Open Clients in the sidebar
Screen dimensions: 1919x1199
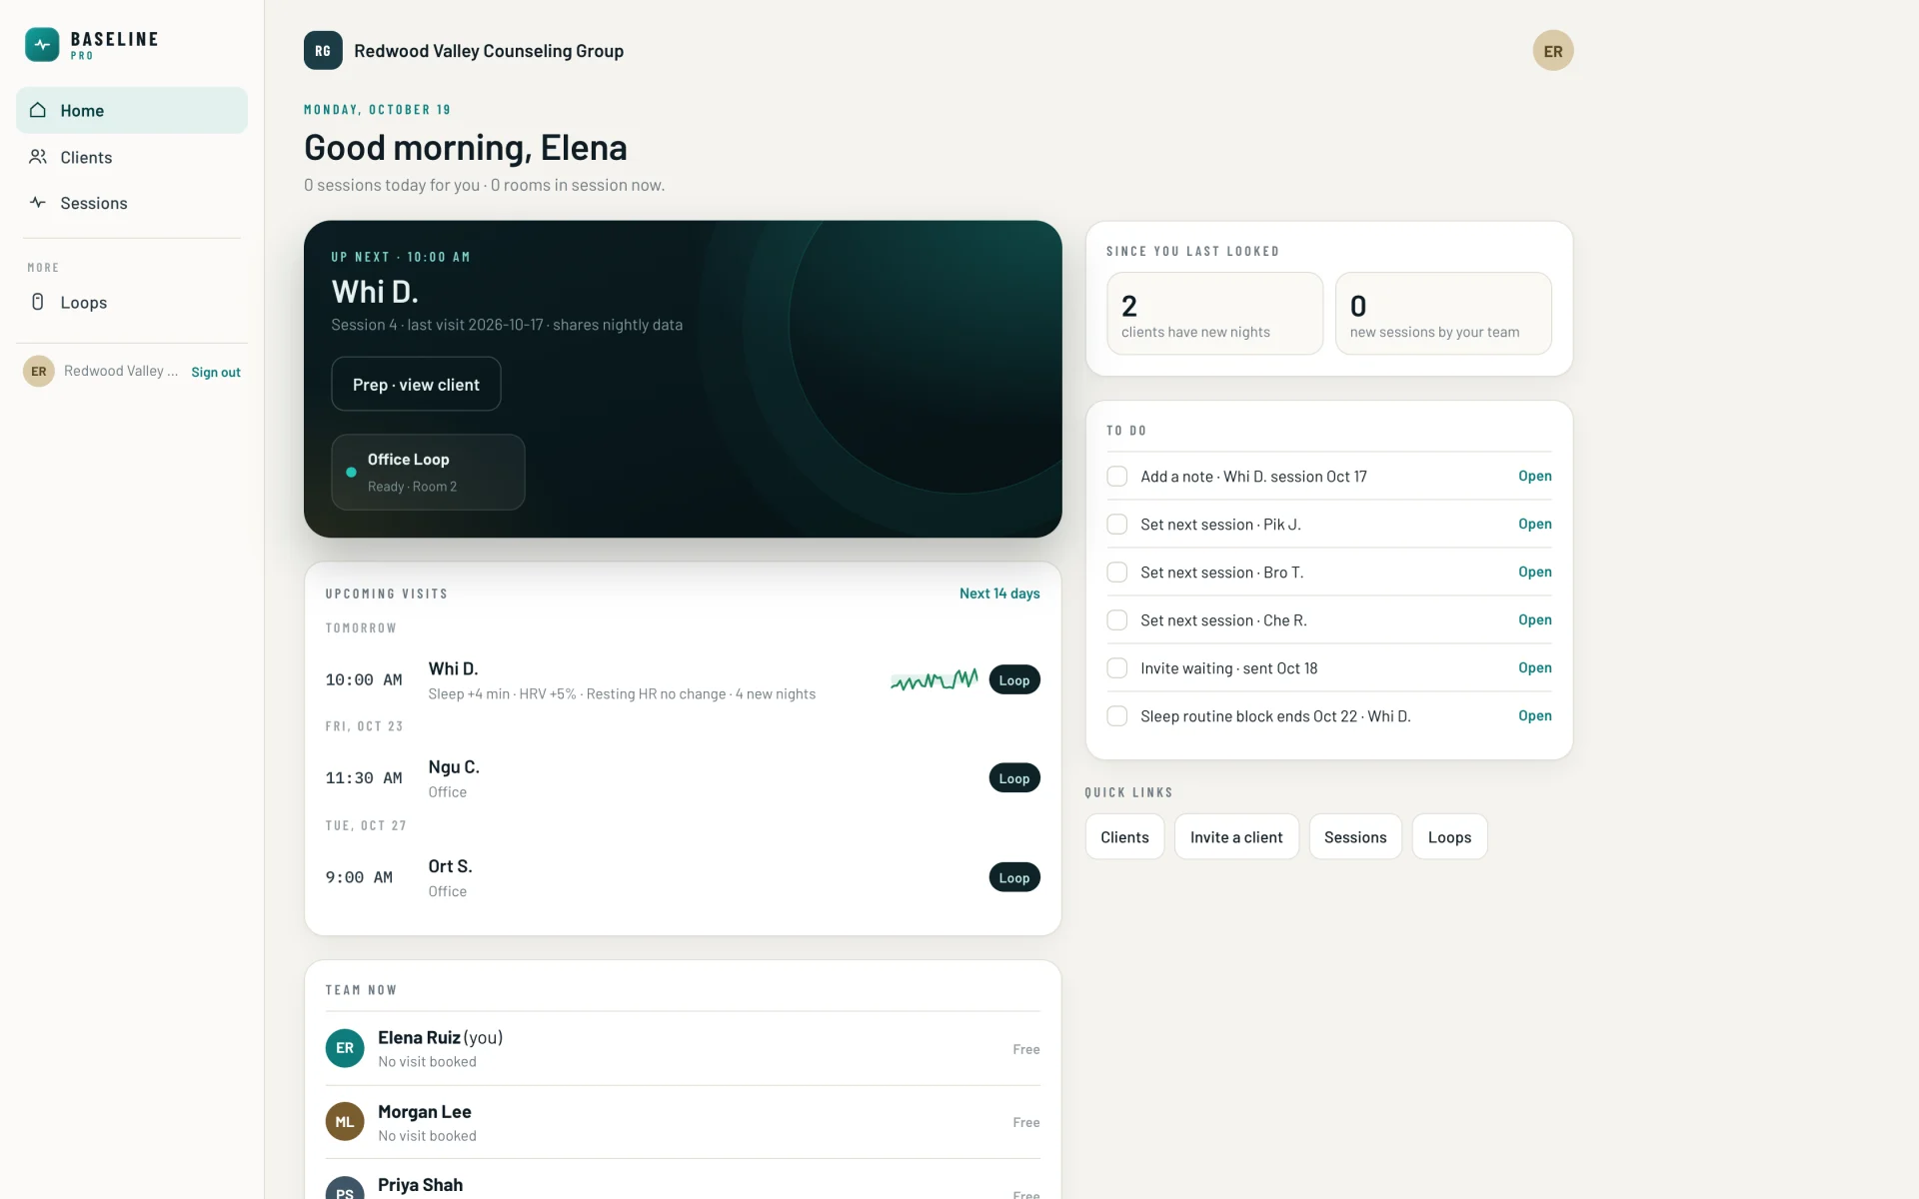pyautogui.click(x=132, y=157)
